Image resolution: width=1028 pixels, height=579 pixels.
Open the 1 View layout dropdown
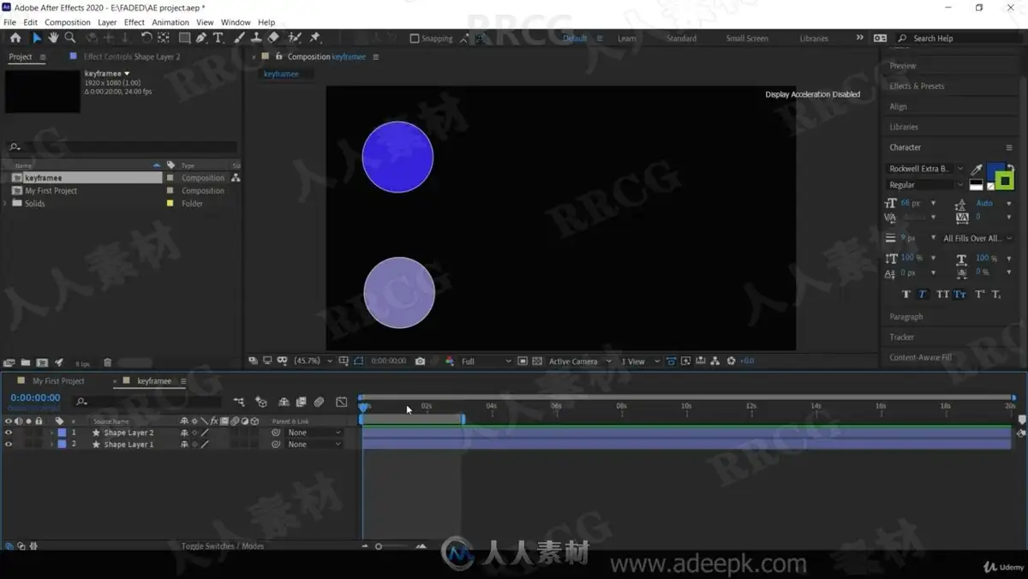tap(641, 361)
